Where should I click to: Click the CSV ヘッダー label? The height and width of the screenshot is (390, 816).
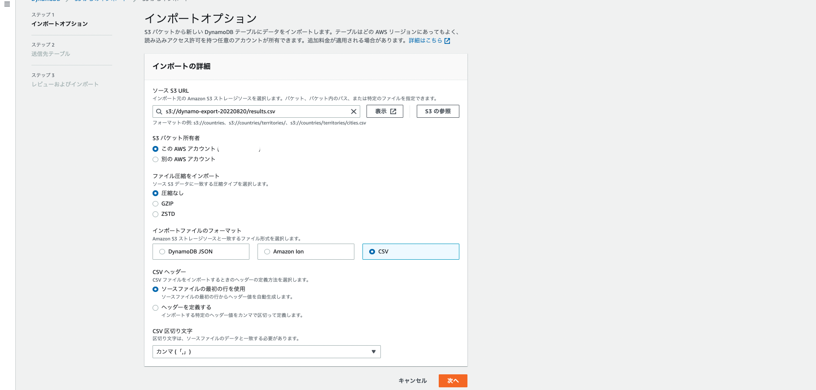point(169,272)
